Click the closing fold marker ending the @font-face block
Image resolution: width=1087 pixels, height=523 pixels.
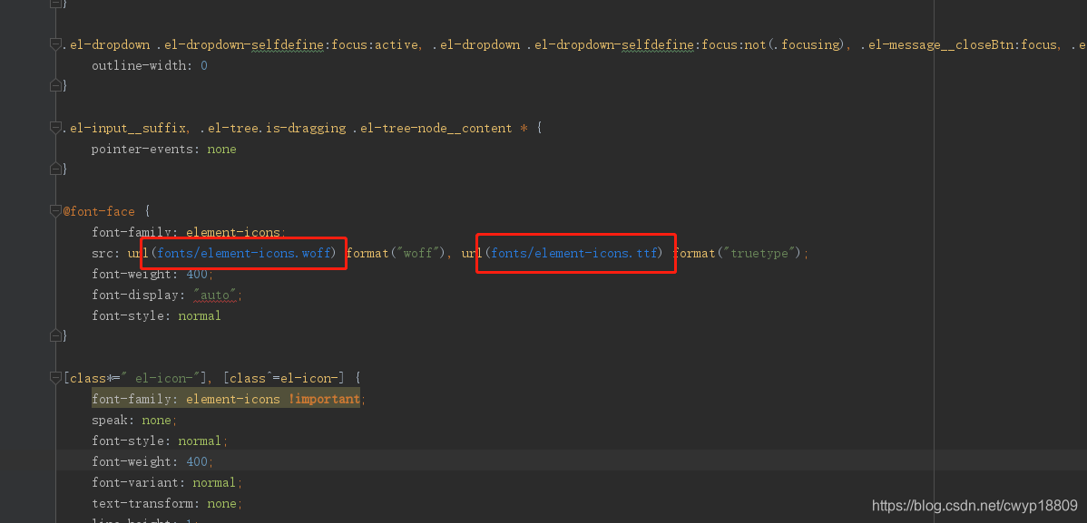tap(54, 336)
